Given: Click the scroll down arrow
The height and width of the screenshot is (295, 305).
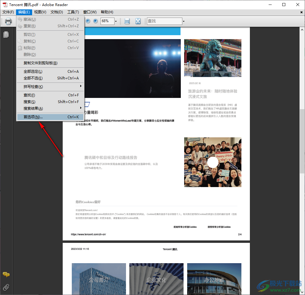Looking at the screenshot, I should [302, 292].
